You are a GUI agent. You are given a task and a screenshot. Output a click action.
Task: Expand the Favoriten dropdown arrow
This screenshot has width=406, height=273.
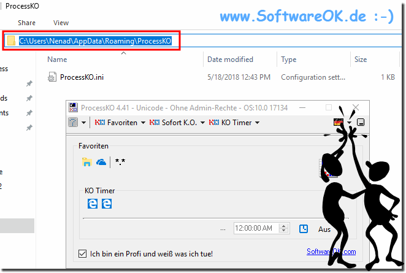pyautogui.click(x=143, y=123)
